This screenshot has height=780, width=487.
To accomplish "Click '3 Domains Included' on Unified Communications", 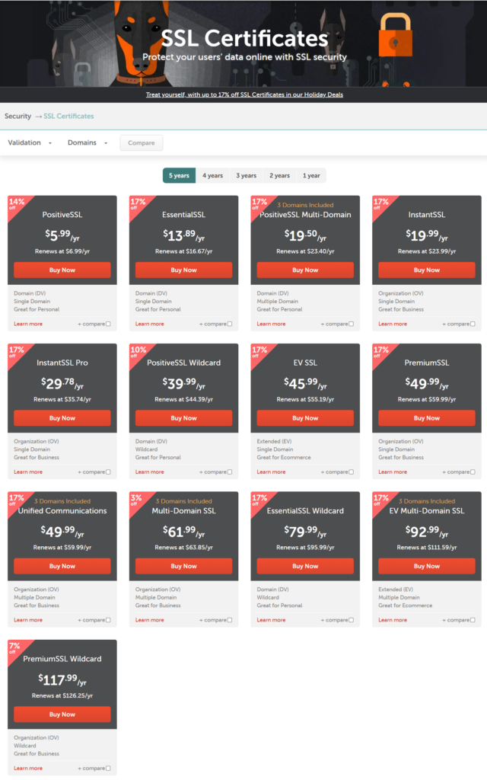I will coord(62,501).
